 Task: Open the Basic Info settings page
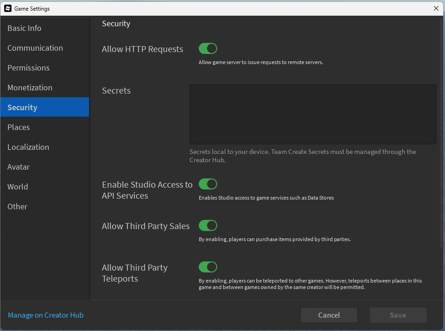coord(24,28)
